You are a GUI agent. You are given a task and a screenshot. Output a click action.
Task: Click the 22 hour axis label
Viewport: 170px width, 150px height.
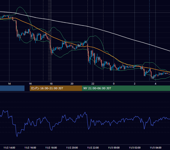93,84
